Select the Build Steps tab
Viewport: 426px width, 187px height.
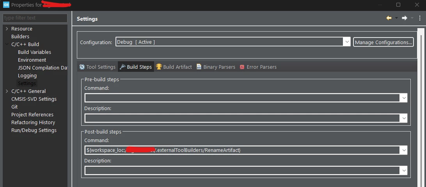[x=136, y=67]
